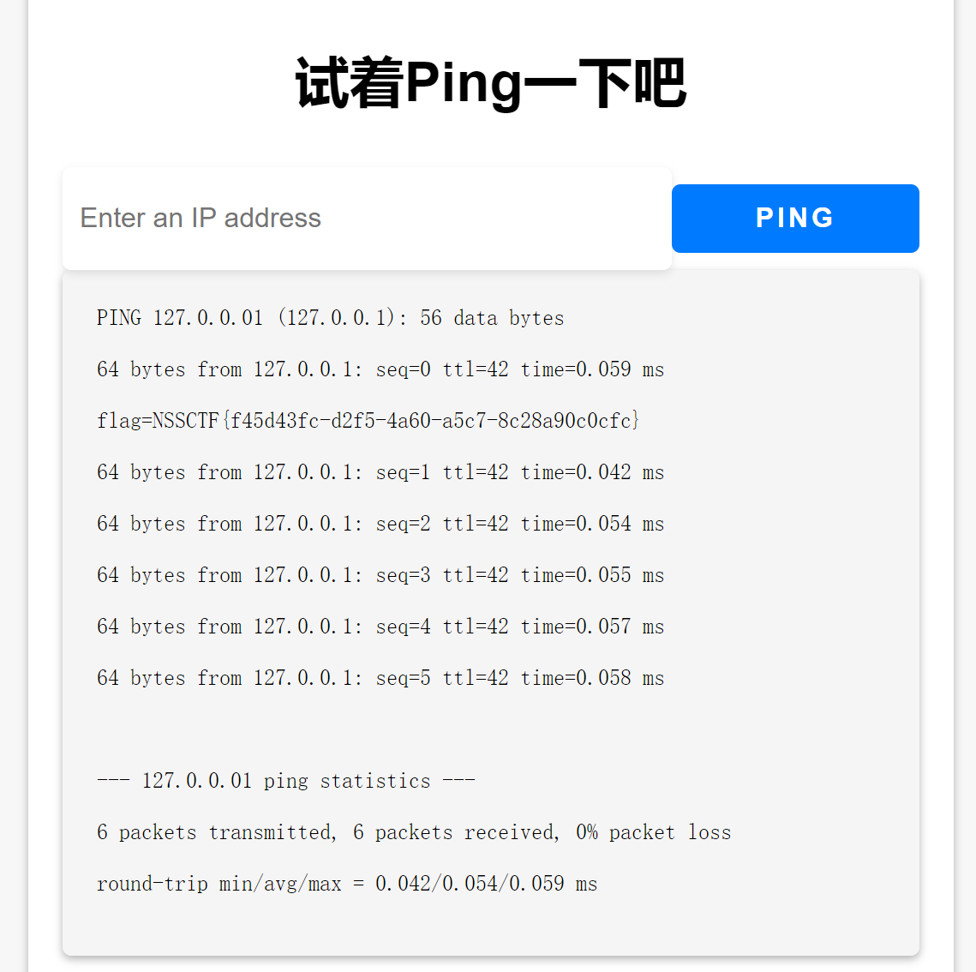This screenshot has width=976, height=972.
Task: Select the seq=5 ping reply line
Action: (x=380, y=677)
